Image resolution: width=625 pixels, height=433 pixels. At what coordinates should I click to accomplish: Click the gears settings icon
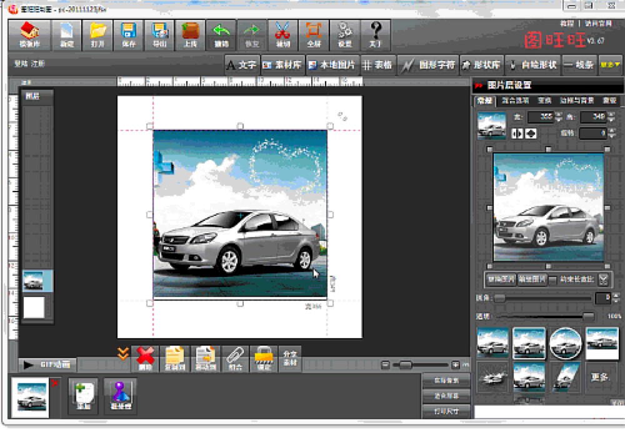pyautogui.click(x=344, y=34)
